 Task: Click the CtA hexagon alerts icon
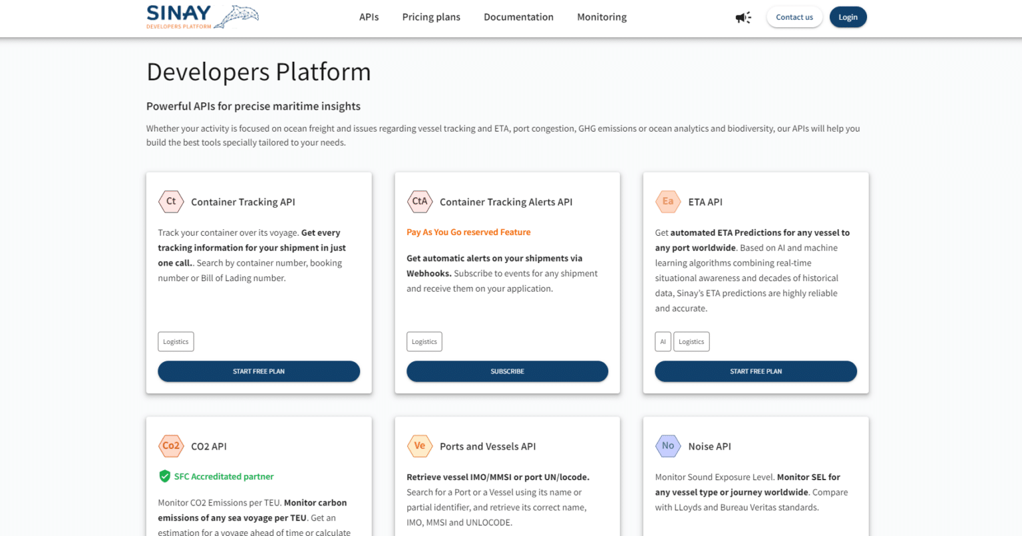(x=419, y=201)
